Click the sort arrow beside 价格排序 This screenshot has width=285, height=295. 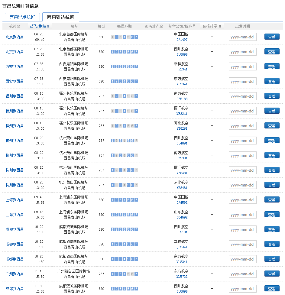pyautogui.click(x=220, y=26)
